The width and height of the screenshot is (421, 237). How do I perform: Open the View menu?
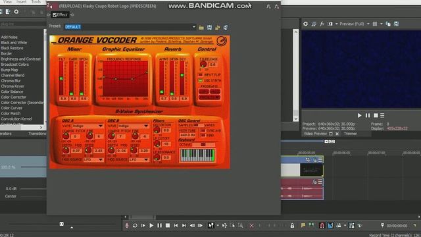(x=7, y=2)
